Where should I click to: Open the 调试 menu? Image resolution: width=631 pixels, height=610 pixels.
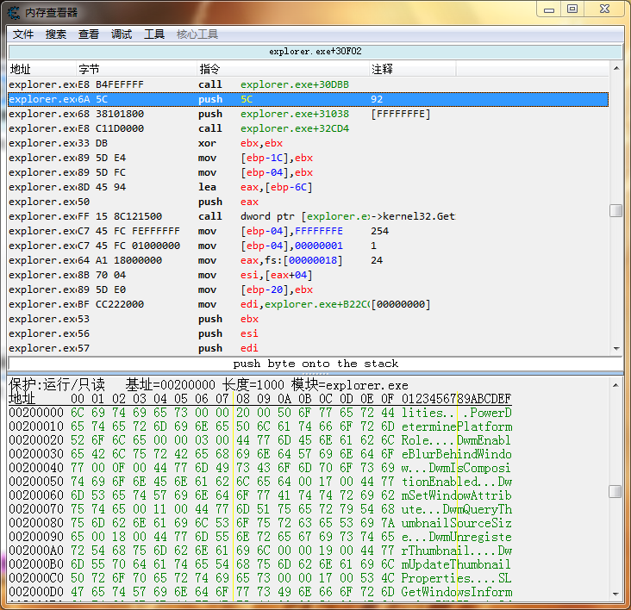tap(122, 34)
